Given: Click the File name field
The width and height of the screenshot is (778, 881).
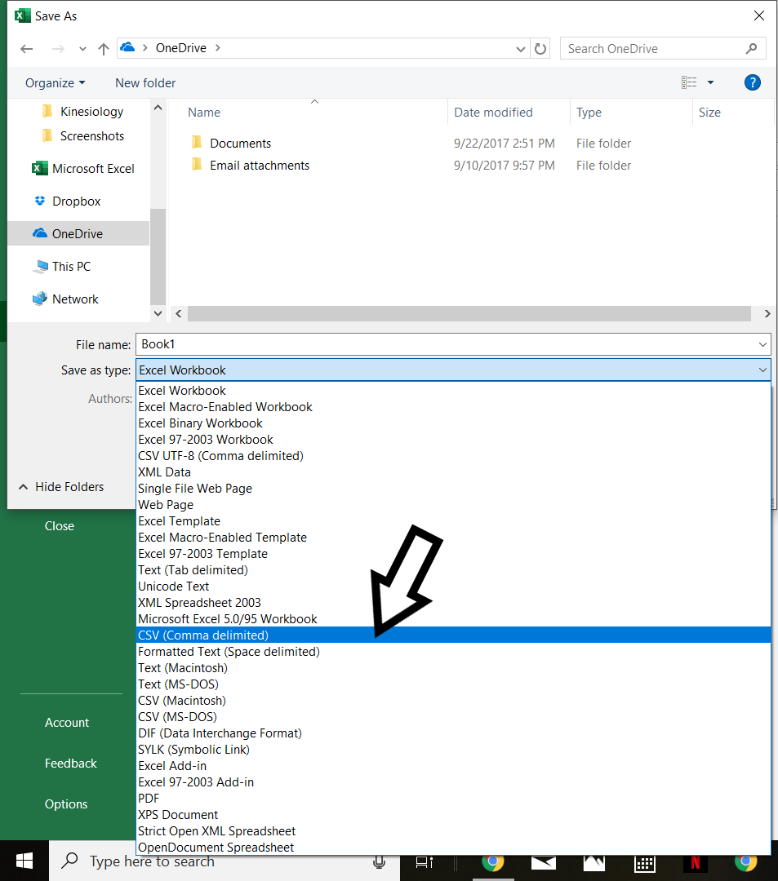Looking at the screenshot, I should [454, 344].
